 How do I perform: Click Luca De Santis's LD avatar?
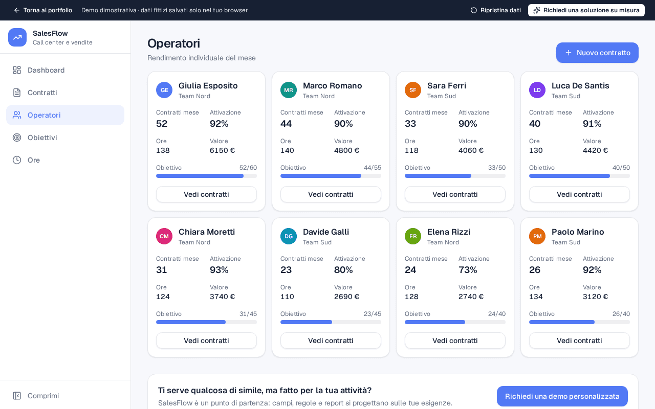pyautogui.click(x=537, y=90)
